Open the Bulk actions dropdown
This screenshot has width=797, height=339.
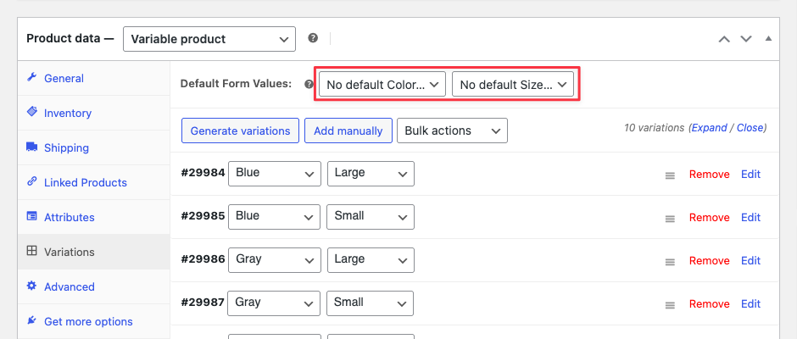(x=452, y=131)
